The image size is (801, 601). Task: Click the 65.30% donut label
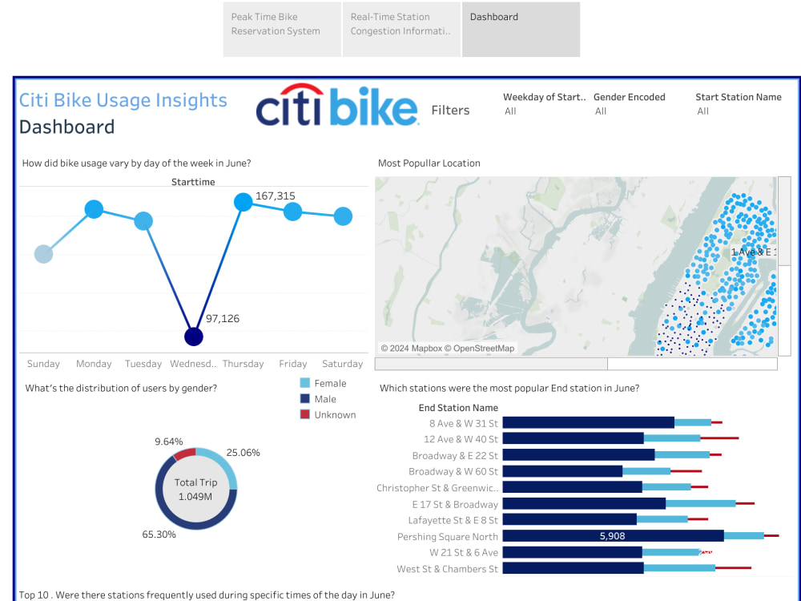(159, 534)
